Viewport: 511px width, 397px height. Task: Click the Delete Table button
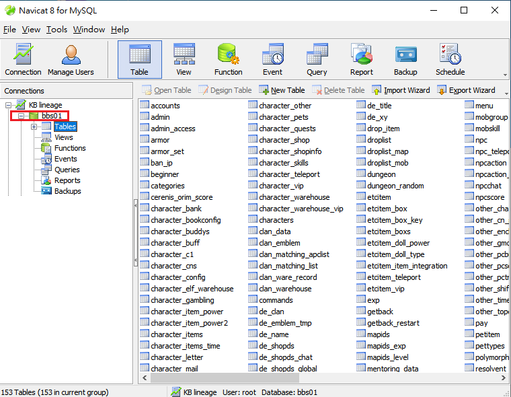click(x=338, y=90)
